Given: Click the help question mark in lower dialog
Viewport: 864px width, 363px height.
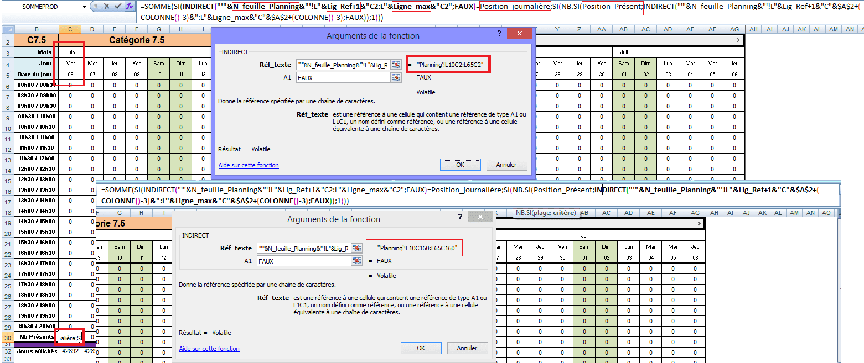Looking at the screenshot, I should click(460, 217).
